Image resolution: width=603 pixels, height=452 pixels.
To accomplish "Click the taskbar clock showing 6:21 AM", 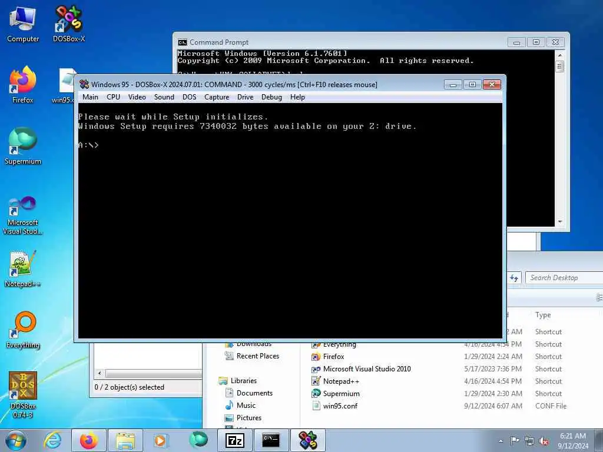I will click(x=573, y=441).
